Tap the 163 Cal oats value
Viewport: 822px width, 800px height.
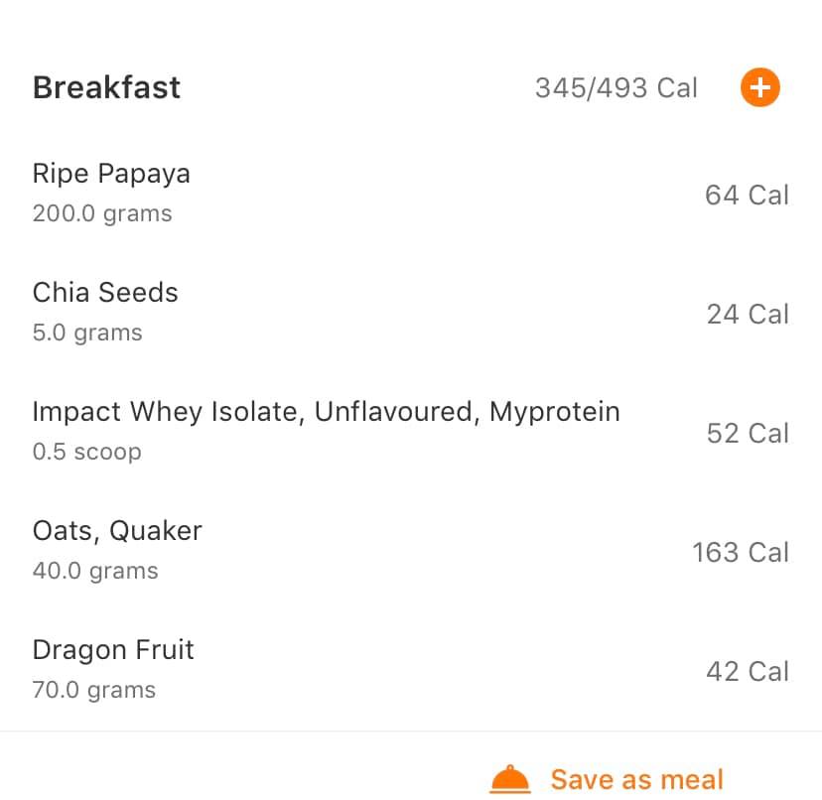(741, 552)
